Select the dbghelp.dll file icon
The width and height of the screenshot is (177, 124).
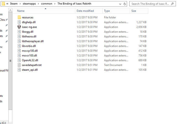(x=19, y=22)
